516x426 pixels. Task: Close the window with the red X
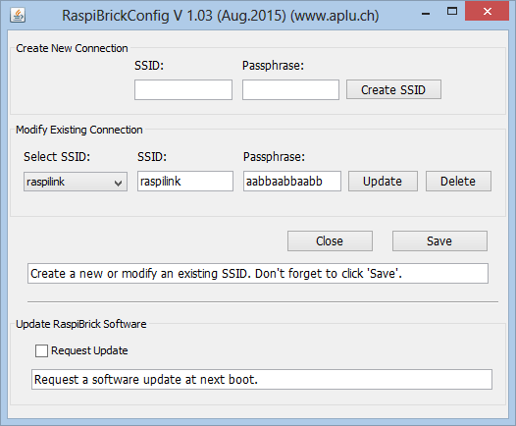(487, 11)
